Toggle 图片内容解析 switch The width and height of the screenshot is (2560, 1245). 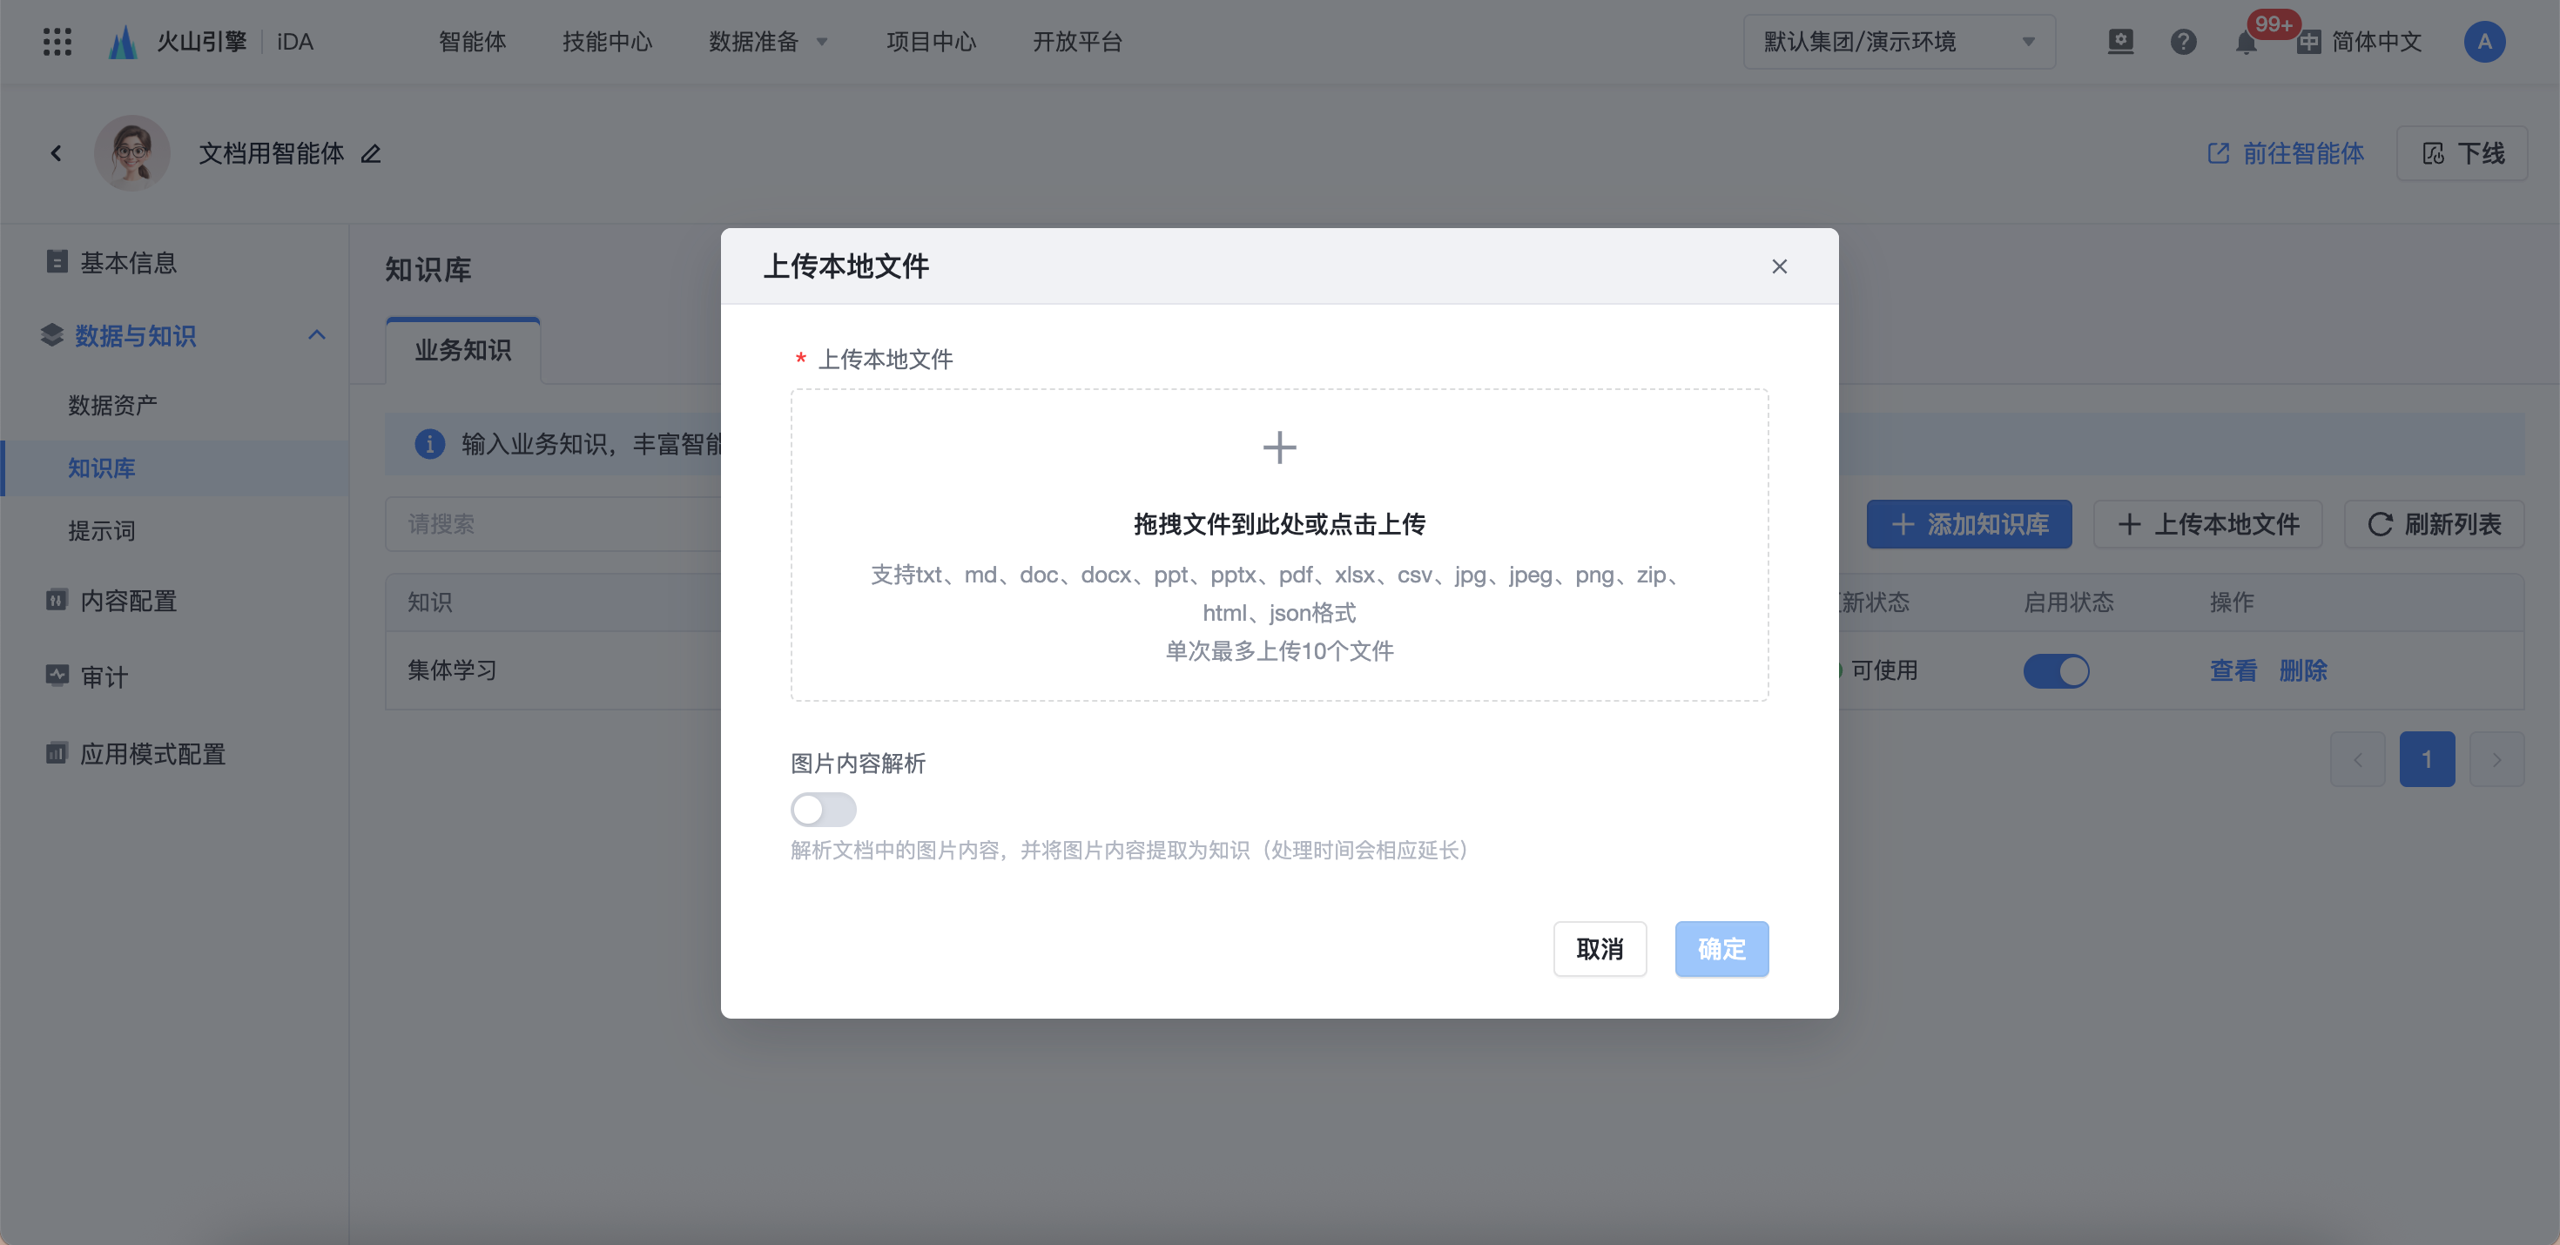(823, 809)
